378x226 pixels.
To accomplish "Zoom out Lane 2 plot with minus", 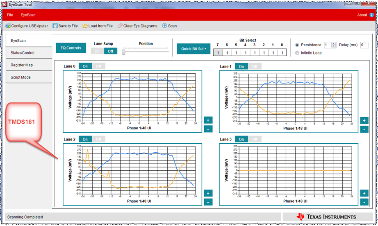I will point(208,202).
